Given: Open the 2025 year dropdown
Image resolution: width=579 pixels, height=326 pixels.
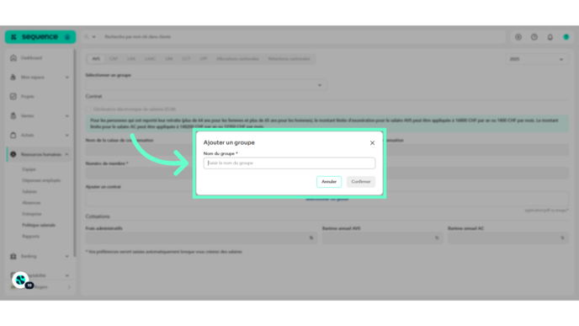Looking at the screenshot, I should click(537, 59).
